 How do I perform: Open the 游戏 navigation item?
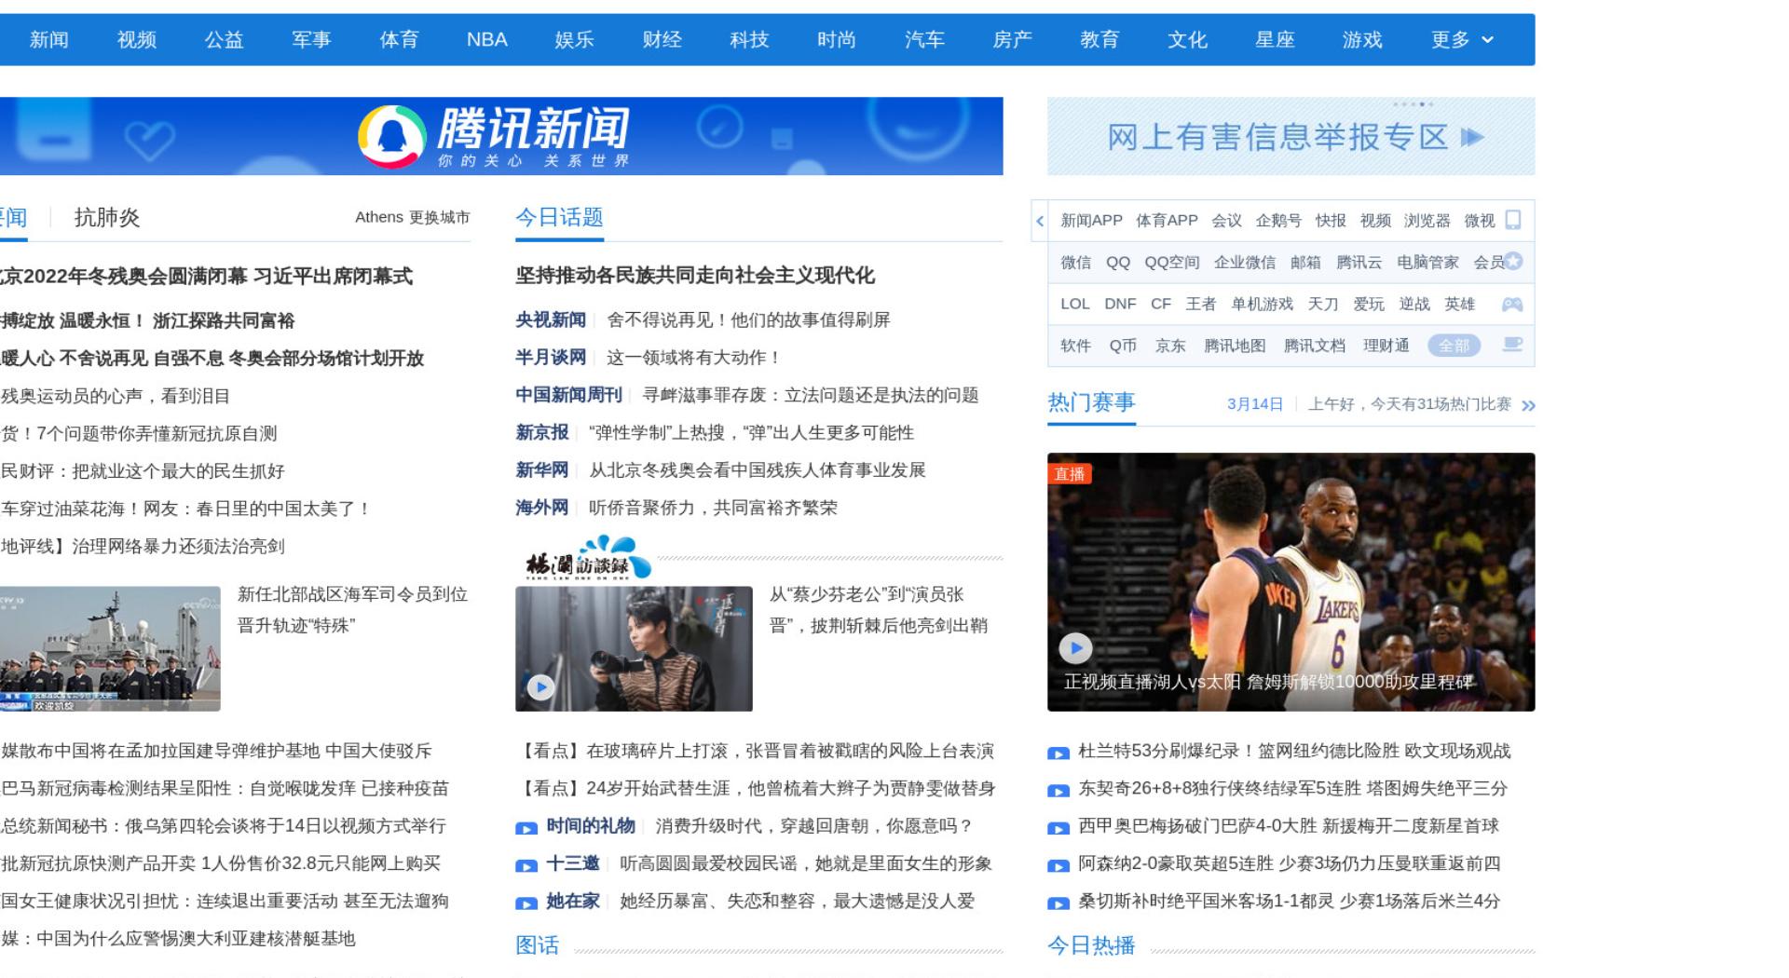click(x=1362, y=40)
